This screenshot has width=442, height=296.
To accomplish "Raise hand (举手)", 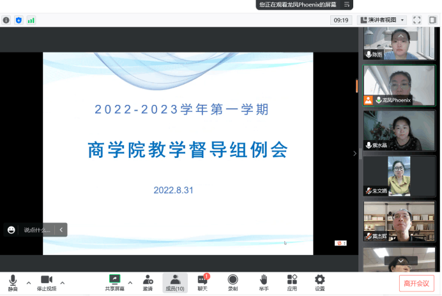I will (x=264, y=283).
